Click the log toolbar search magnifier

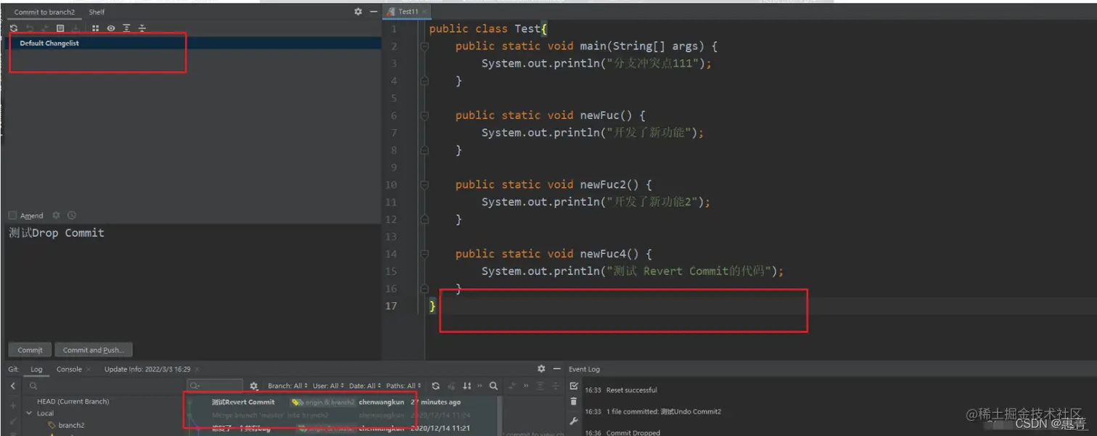pyautogui.click(x=493, y=386)
